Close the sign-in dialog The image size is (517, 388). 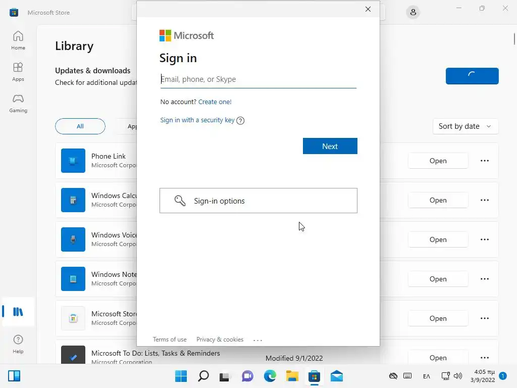368,9
